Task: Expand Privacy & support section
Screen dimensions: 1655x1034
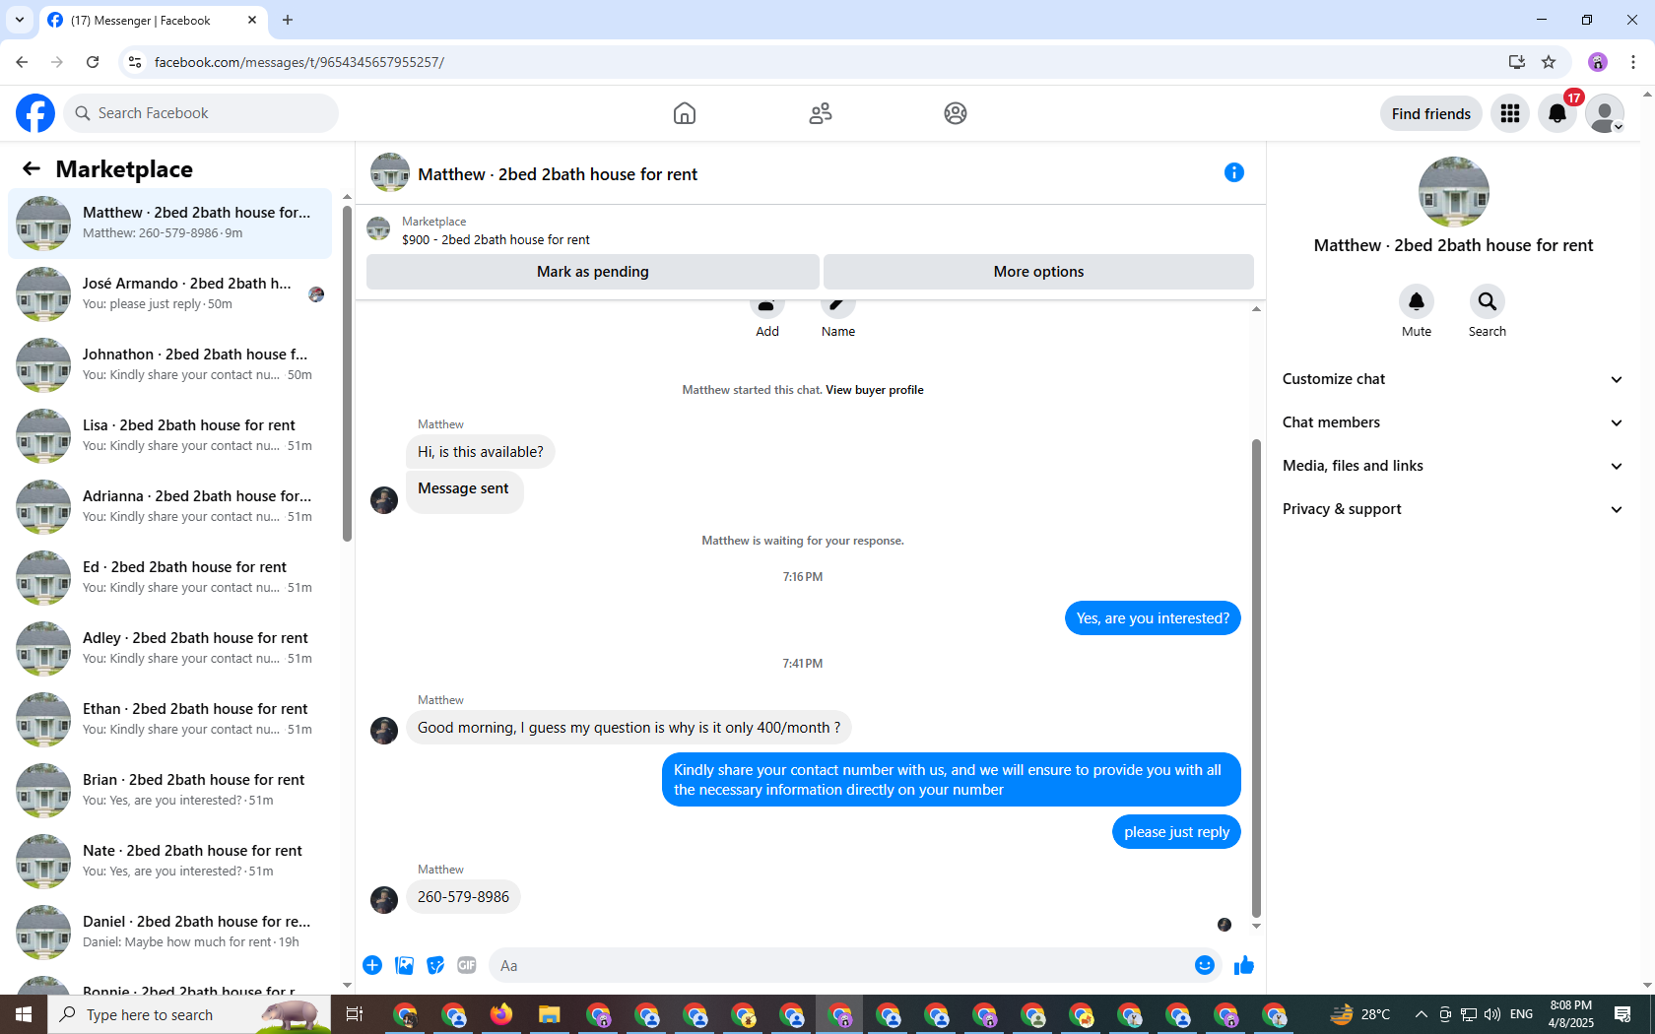Action: 1453,509
